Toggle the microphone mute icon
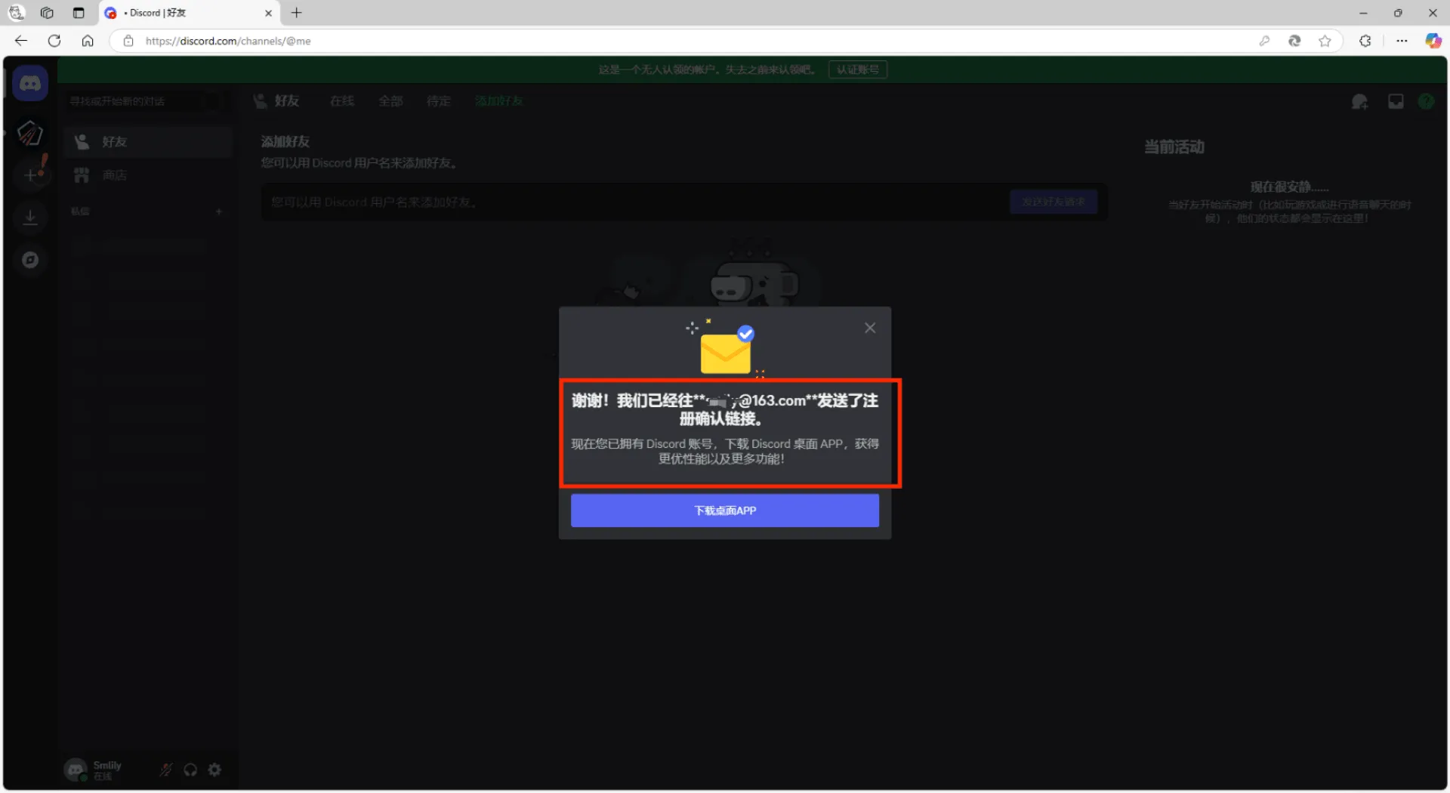 click(x=166, y=770)
